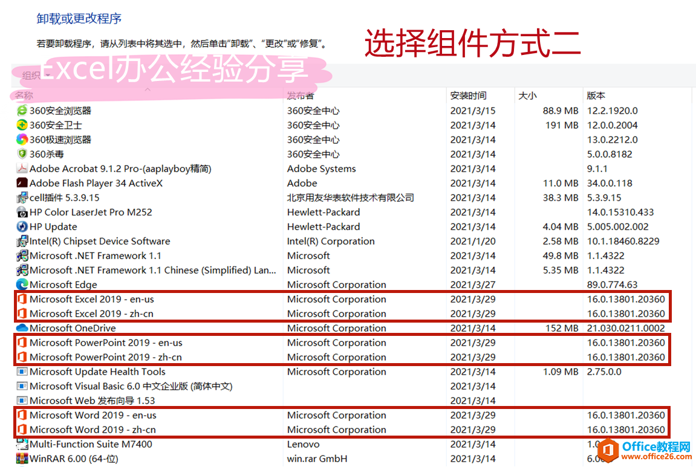
Task: Click install date 2021/1/20 of Intel Chipset
Action: point(473,241)
